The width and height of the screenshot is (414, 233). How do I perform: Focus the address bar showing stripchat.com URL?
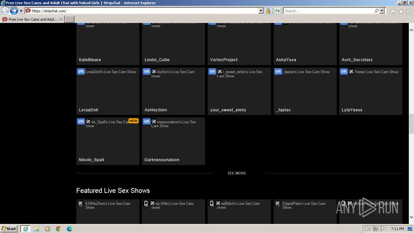pos(144,11)
